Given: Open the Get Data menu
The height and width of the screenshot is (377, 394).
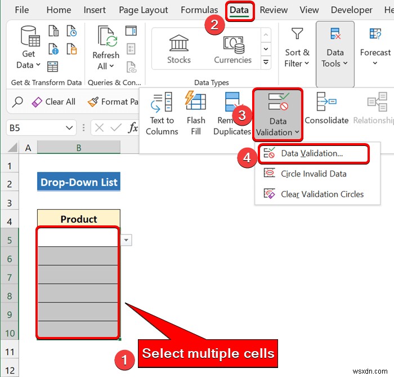Looking at the screenshot, I should click(x=29, y=47).
